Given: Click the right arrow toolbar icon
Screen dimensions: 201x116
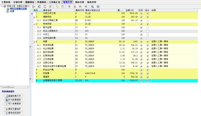Looking at the screenshot, I should pyautogui.click(x=86, y=7).
